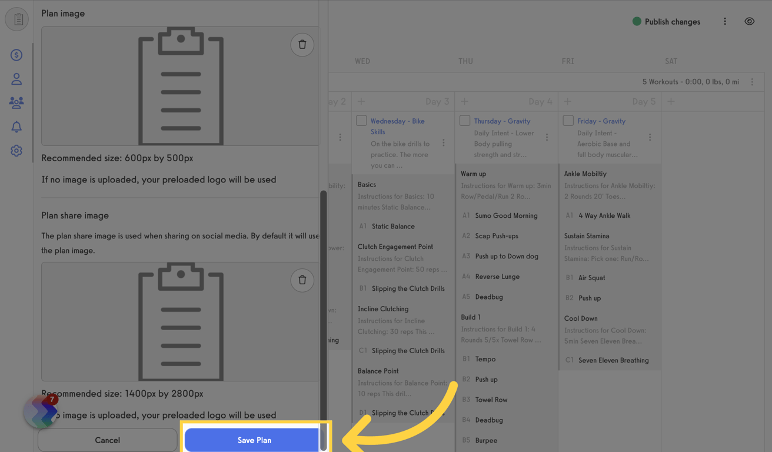Select the Slipping the Clutch Drills B1 exercise
This screenshot has width=772, height=452.
tap(408, 289)
